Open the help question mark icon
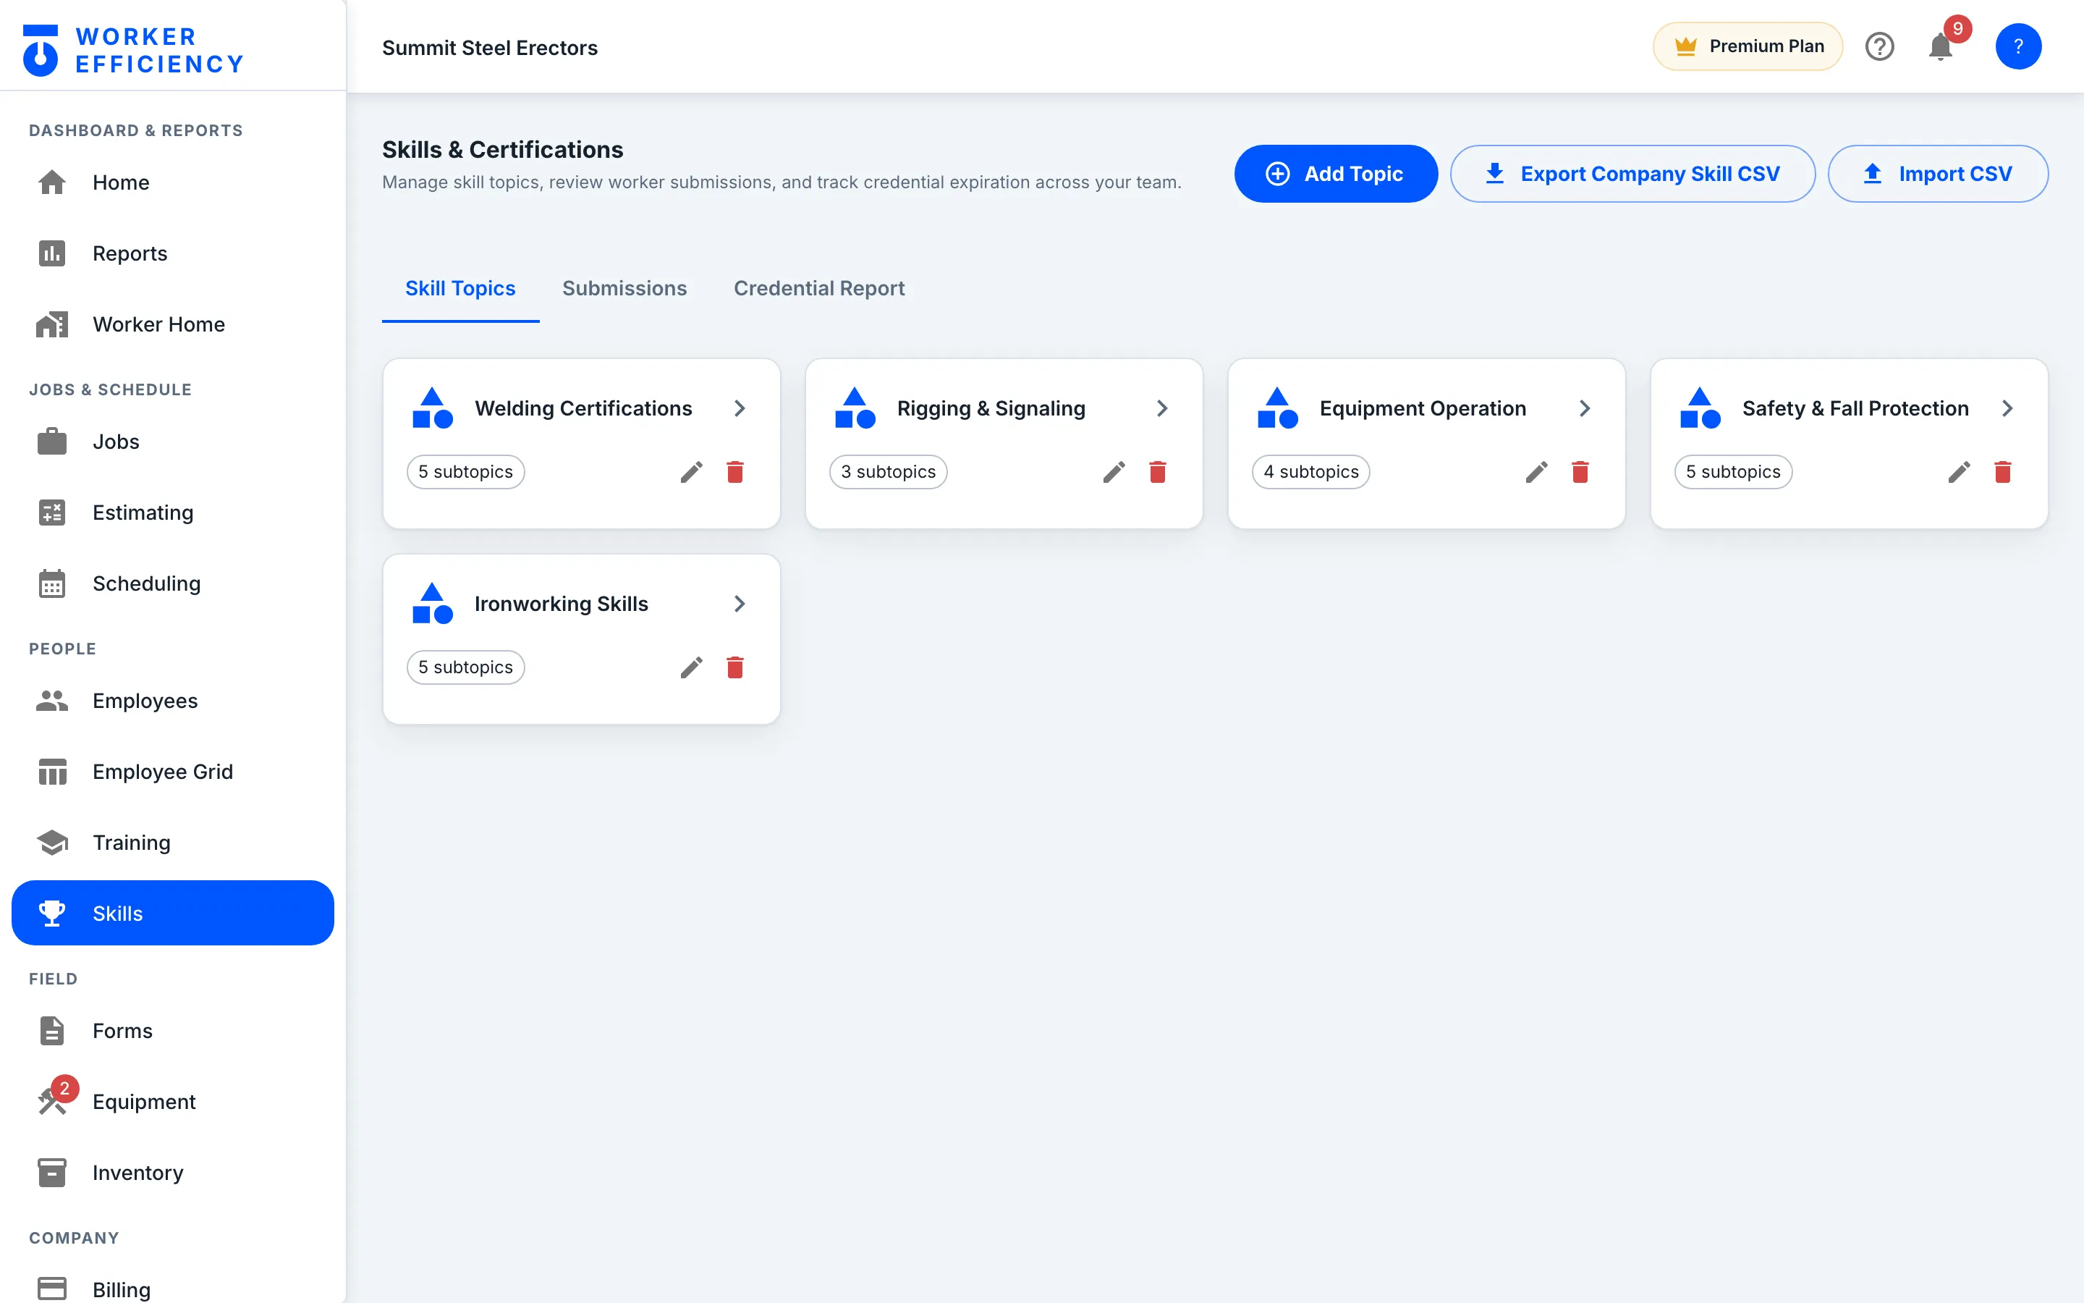2084x1303 pixels. (1879, 46)
